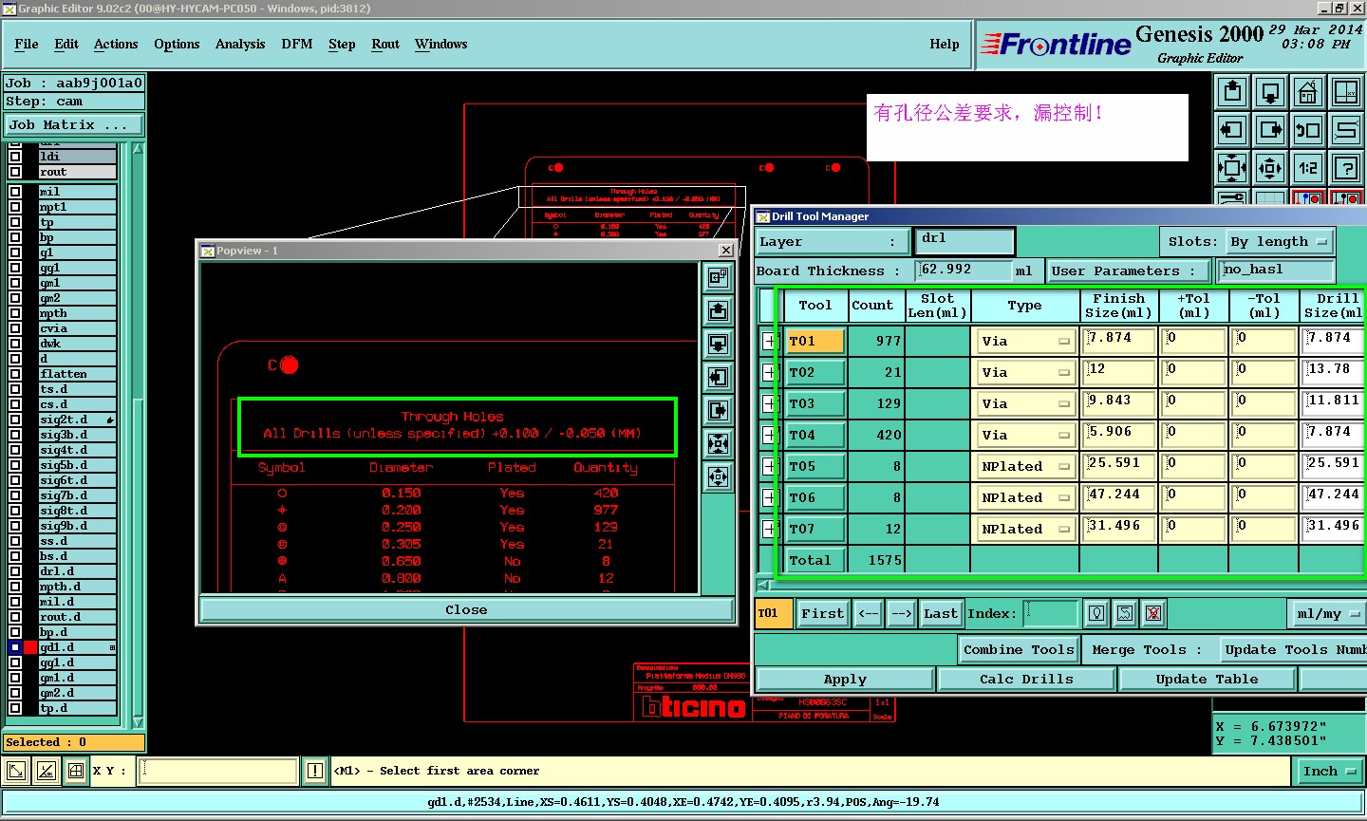Image resolution: width=1367 pixels, height=821 pixels.
Task: Click the question mark help icon
Action: point(1346,168)
